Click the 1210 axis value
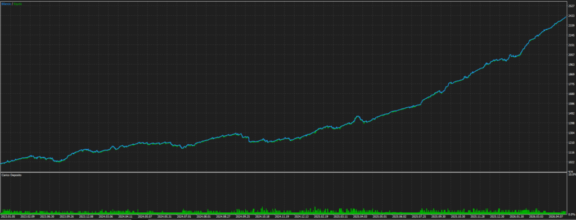 [571, 143]
